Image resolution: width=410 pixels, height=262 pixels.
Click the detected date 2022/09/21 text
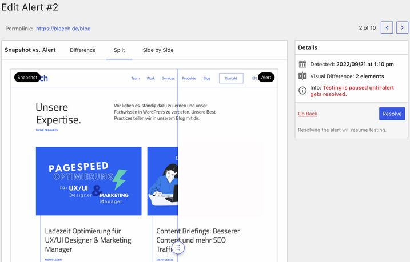point(365,64)
